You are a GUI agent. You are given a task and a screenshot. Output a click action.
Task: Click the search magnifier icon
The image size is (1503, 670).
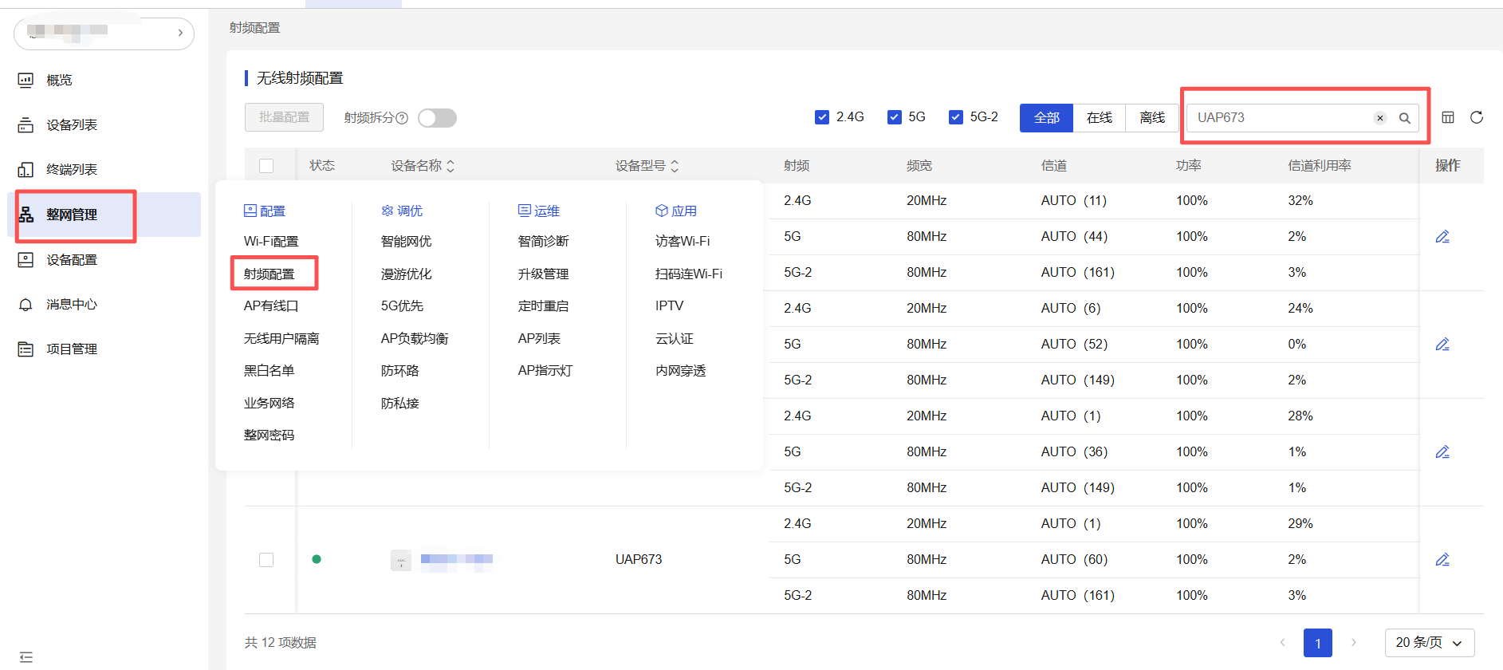pyautogui.click(x=1404, y=118)
